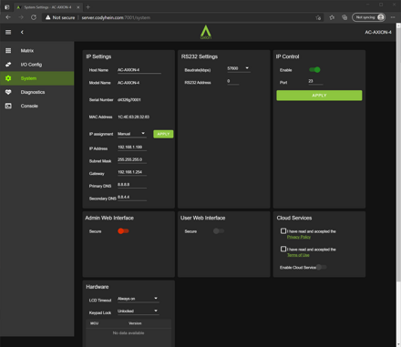
Task: Open browser collections icon
Action: coord(344,17)
